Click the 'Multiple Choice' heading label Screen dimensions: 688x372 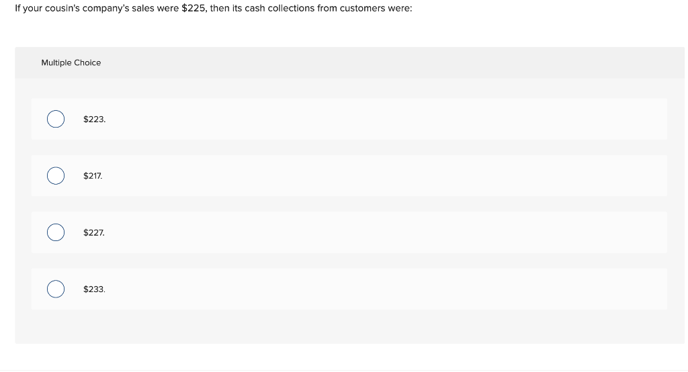[x=71, y=62]
